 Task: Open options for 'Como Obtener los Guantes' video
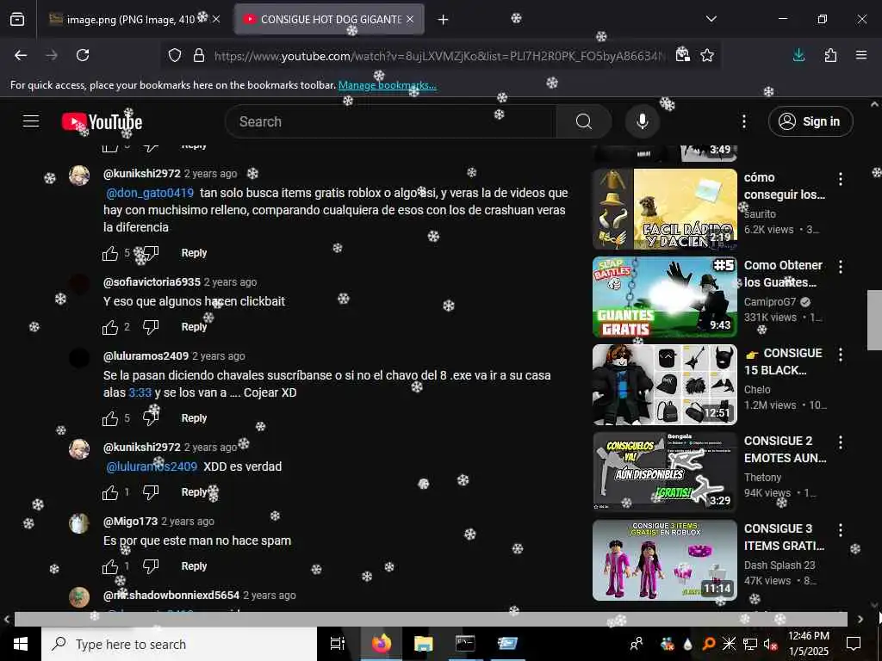tap(841, 267)
